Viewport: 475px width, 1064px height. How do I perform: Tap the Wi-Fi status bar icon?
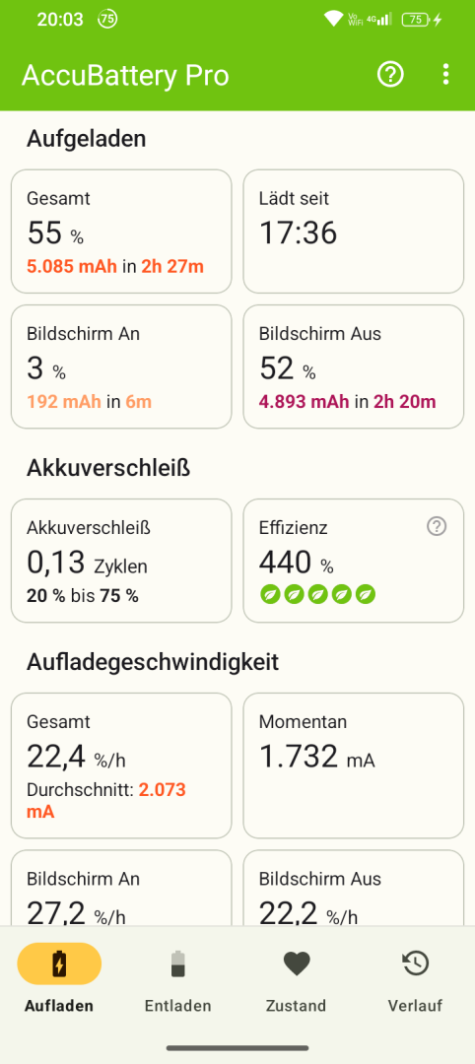click(333, 19)
